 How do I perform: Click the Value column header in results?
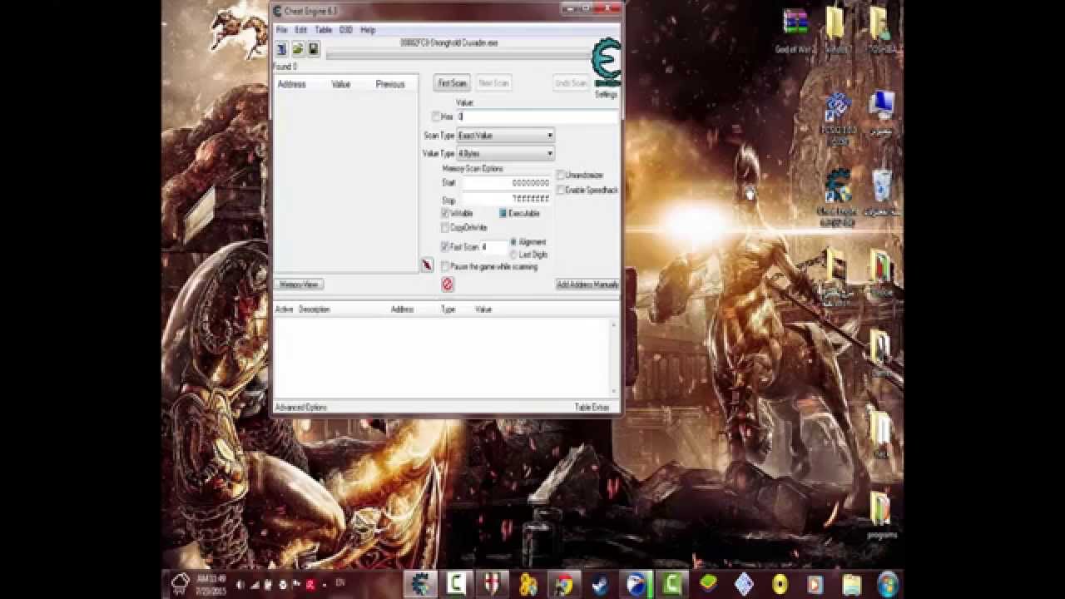point(341,85)
